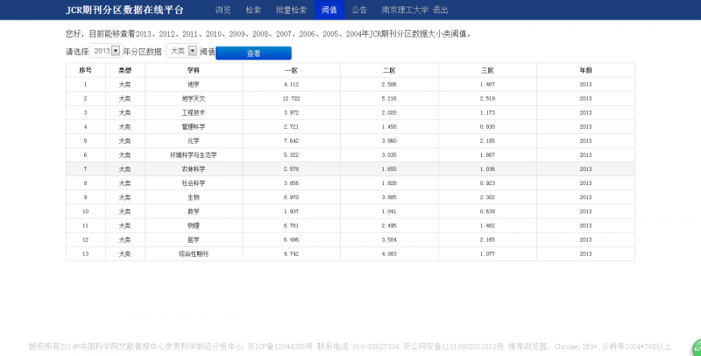Select the 生物 subject cell

[x=193, y=197]
